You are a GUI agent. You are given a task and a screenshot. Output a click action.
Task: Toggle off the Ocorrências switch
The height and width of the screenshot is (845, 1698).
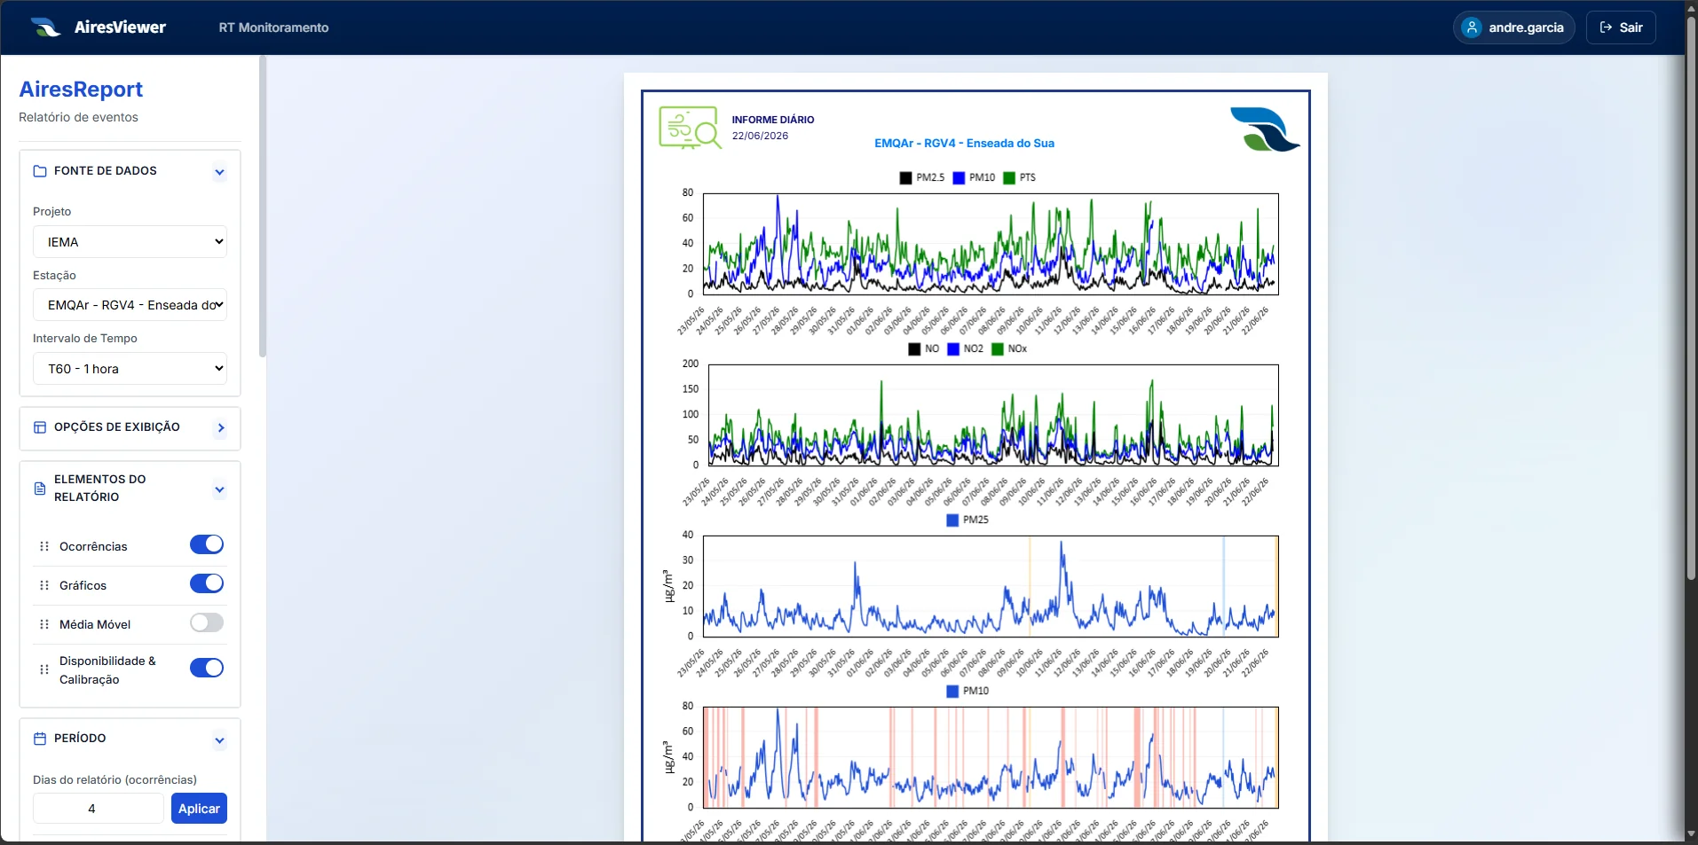coord(207,544)
